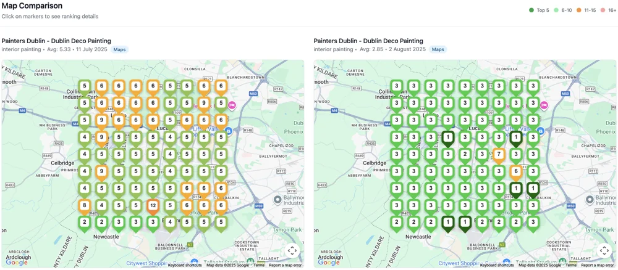Click the Google logo on right map
The height and width of the screenshot is (270, 618).
point(329,262)
